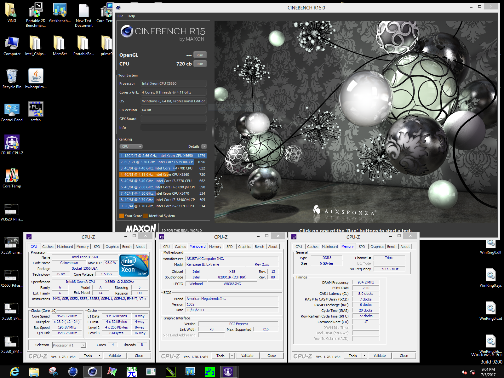Run the OpenGL benchmark
The image size is (504, 378).
point(200,55)
